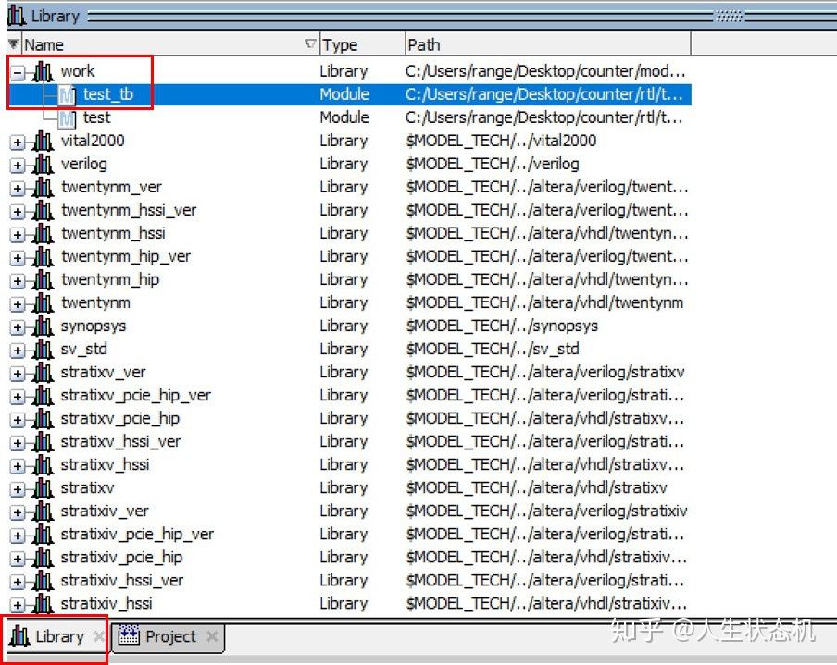Screen dimensions: 837x665
Task: Collapse the work library tree node
Action: [x=18, y=72]
